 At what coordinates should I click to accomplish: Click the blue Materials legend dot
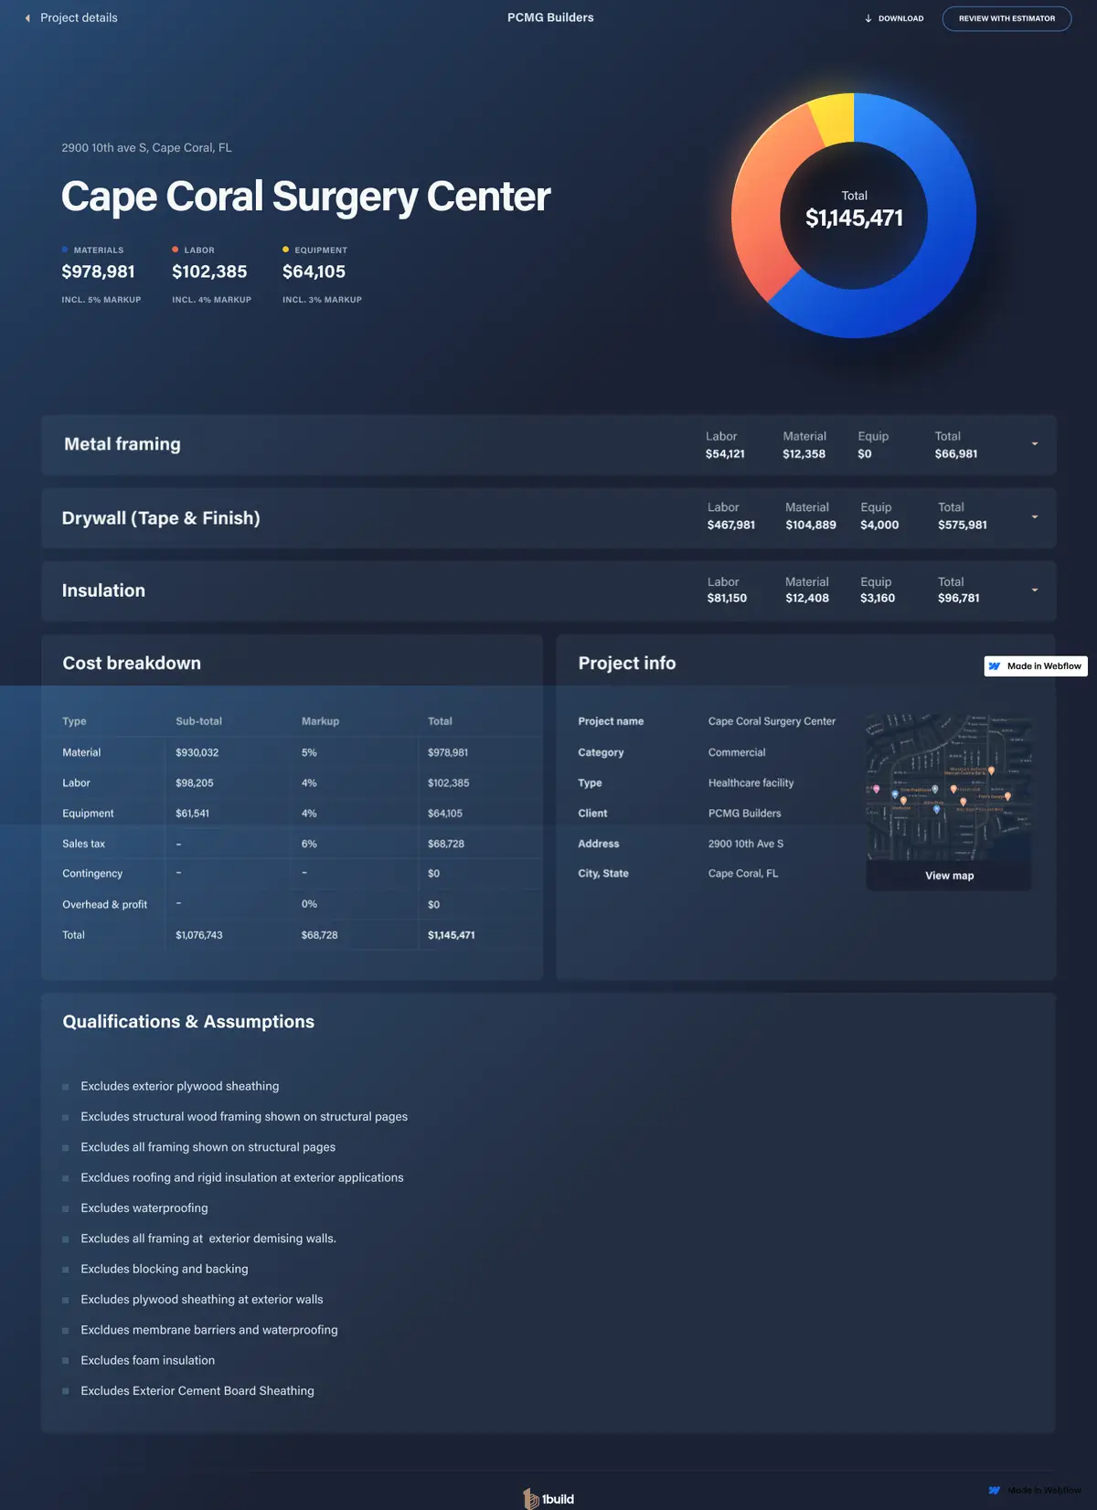(x=65, y=250)
